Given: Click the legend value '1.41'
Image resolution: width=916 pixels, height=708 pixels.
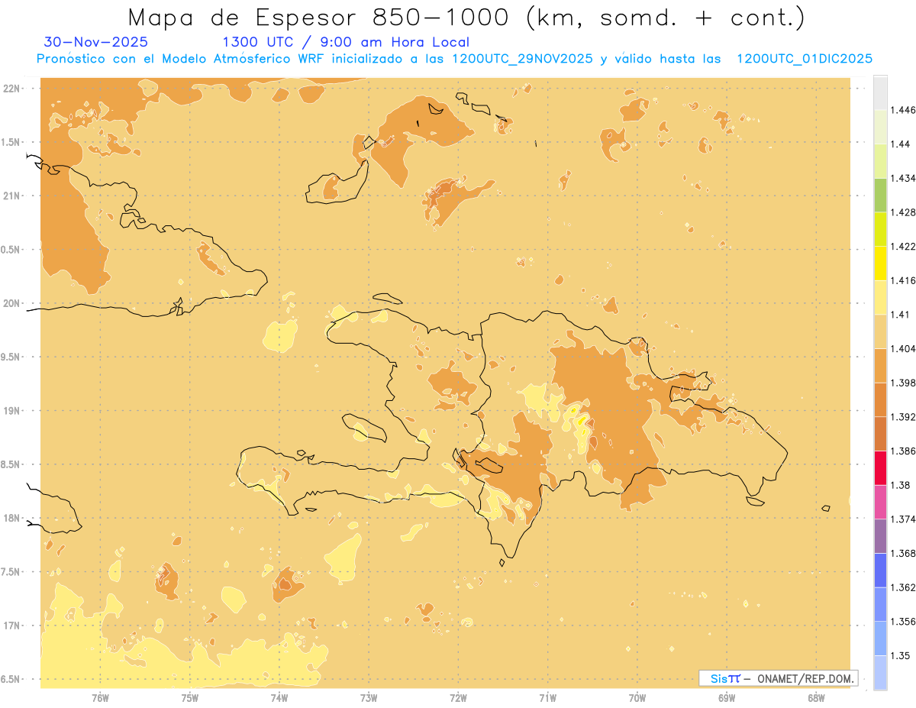Looking at the screenshot, I should pyautogui.click(x=901, y=314).
